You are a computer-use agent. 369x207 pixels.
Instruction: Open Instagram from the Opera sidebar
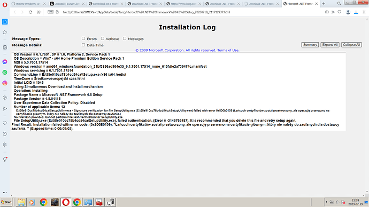pos(5,83)
